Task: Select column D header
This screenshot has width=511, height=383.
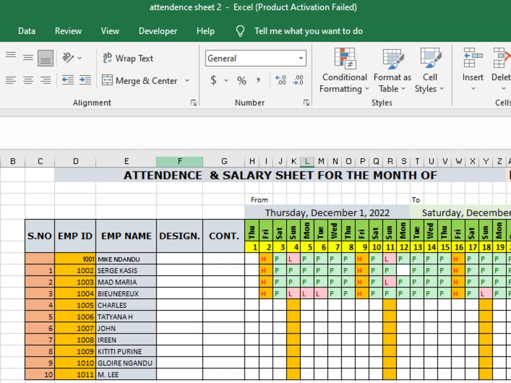Action: click(75, 161)
